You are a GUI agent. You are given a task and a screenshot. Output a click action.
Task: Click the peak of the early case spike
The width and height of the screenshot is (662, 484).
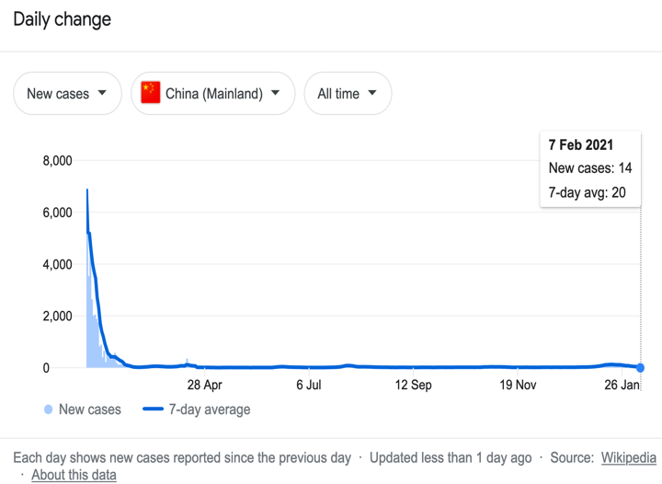87,190
